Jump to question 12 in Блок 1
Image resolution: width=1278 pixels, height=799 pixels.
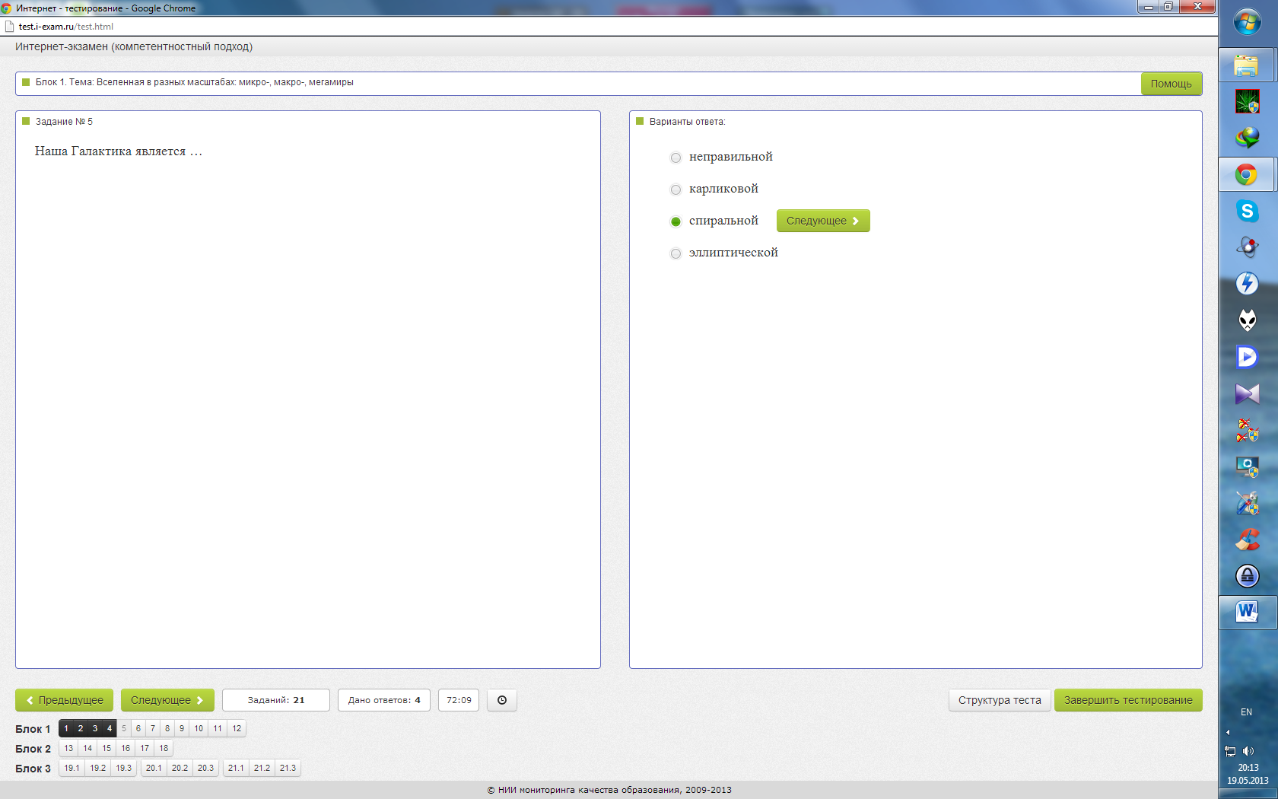(237, 728)
